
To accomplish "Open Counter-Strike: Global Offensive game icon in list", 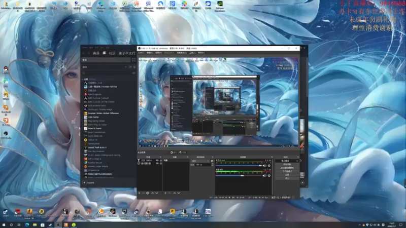I will [85, 113].
